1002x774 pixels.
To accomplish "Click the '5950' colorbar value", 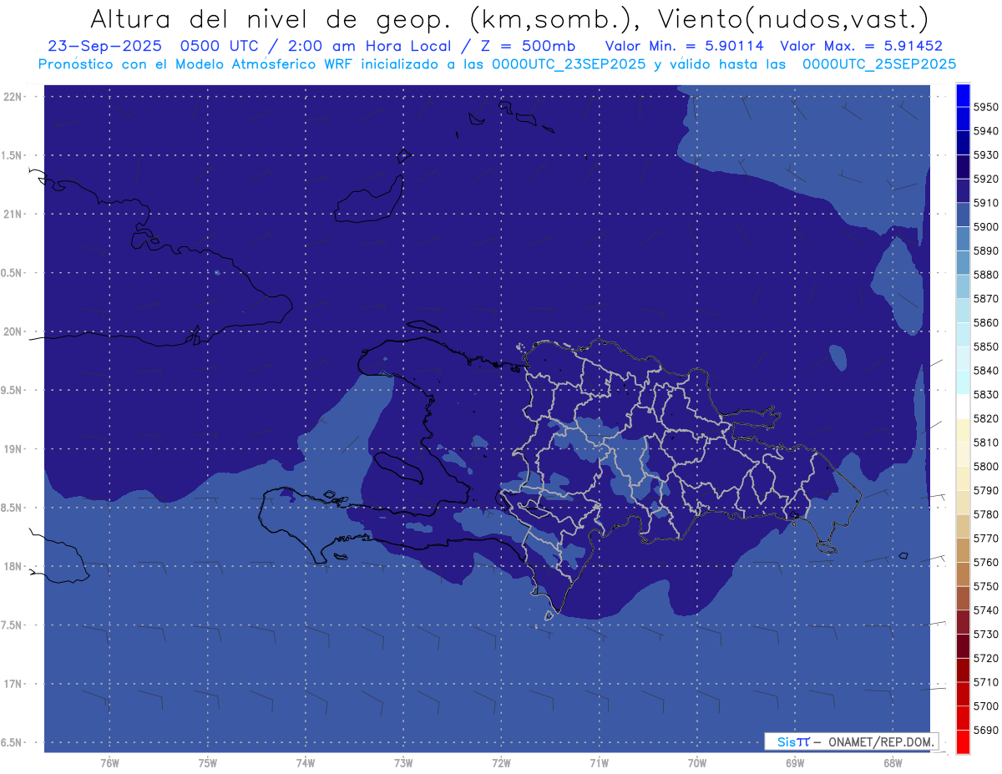I will 986,107.
